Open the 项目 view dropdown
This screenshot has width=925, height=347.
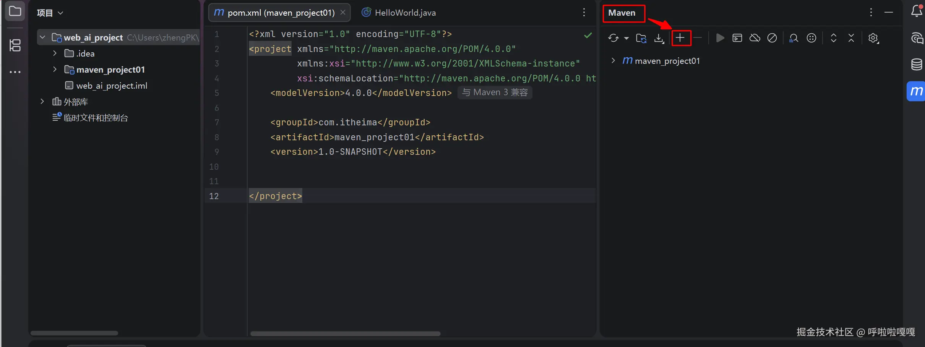[x=50, y=13]
